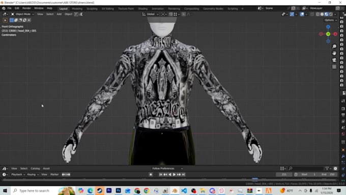Select the tweak select tool icon
This screenshot has width=346, height=195.
pyautogui.click(x=5, y=20)
